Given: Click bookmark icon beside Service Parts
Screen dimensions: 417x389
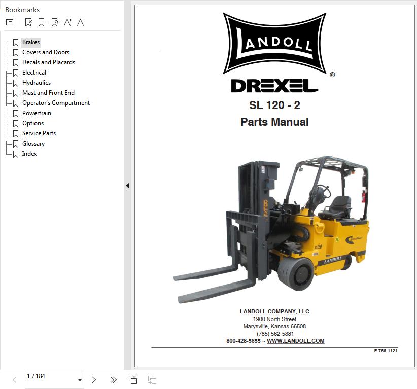Looking at the screenshot, I should (16, 134).
